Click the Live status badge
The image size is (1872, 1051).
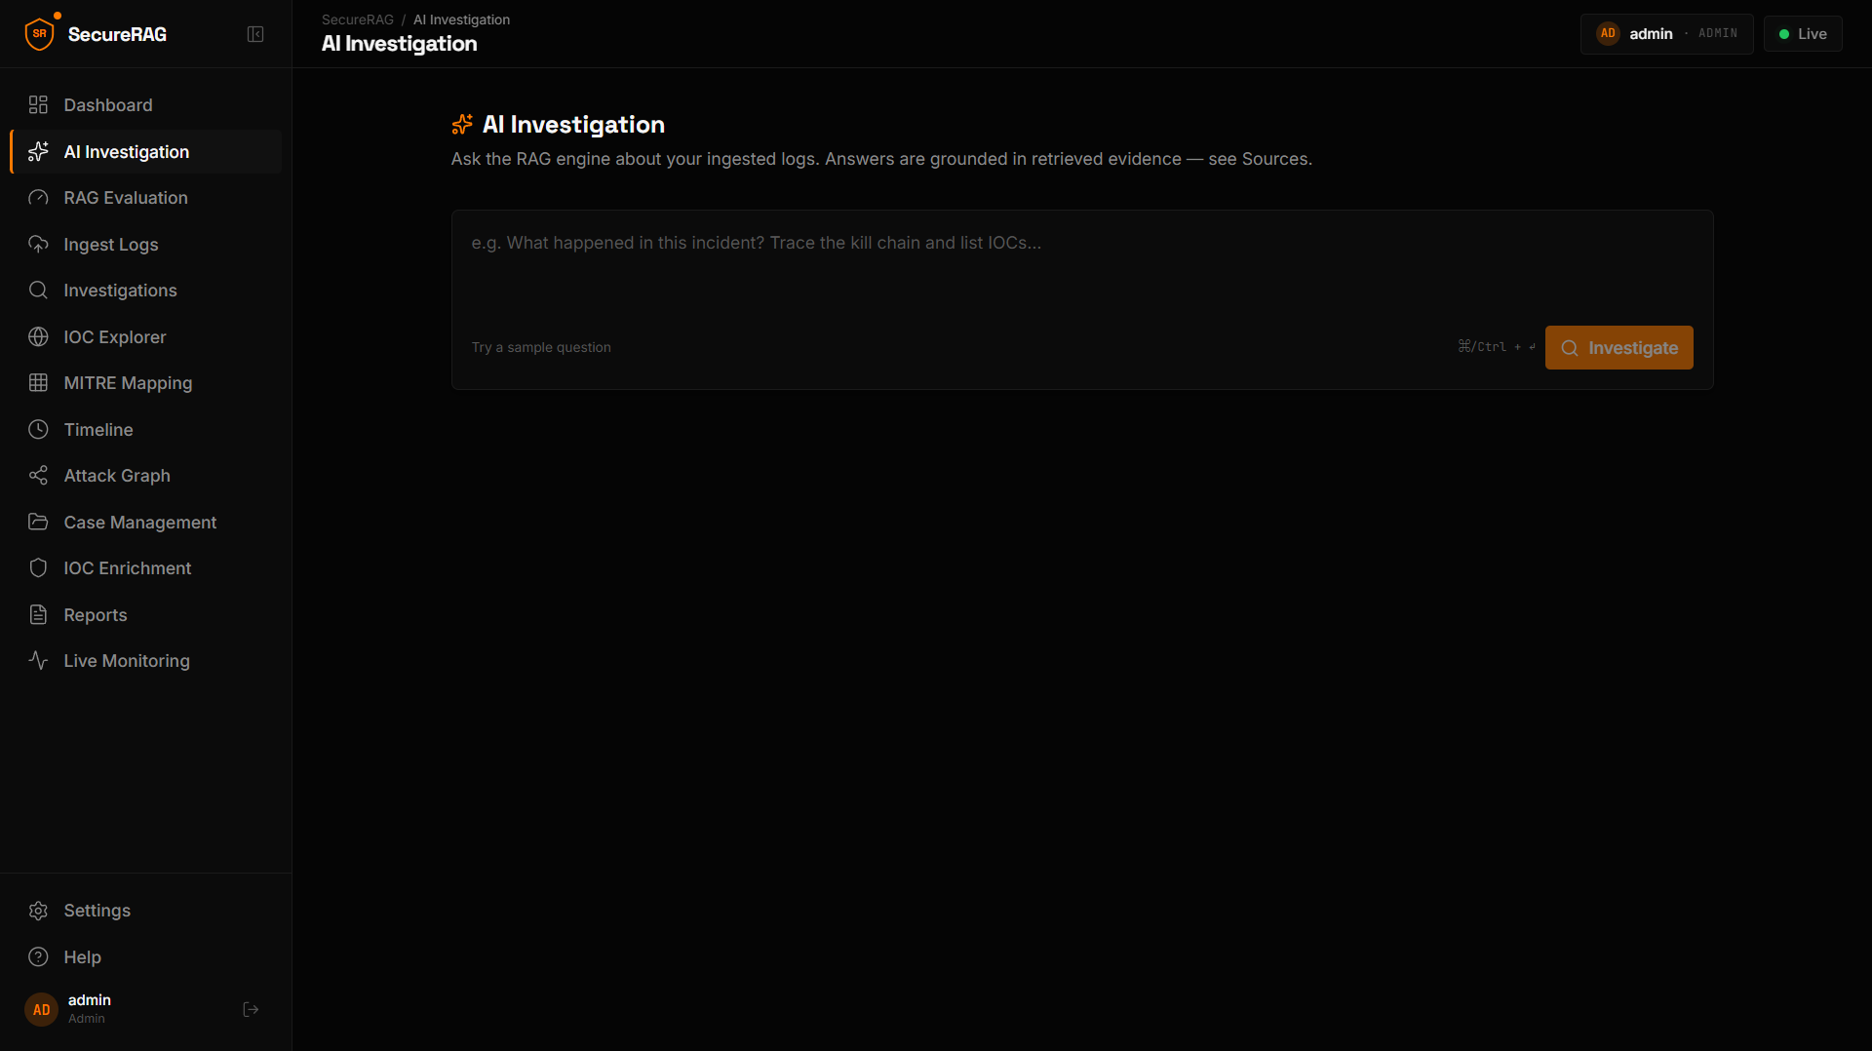point(1803,34)
